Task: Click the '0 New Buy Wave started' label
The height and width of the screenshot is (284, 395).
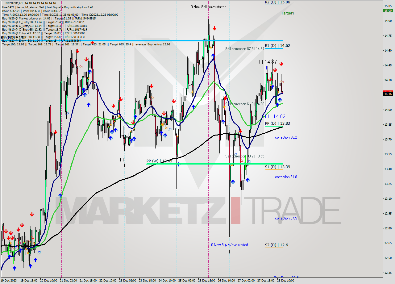Action: pos(230,245)
